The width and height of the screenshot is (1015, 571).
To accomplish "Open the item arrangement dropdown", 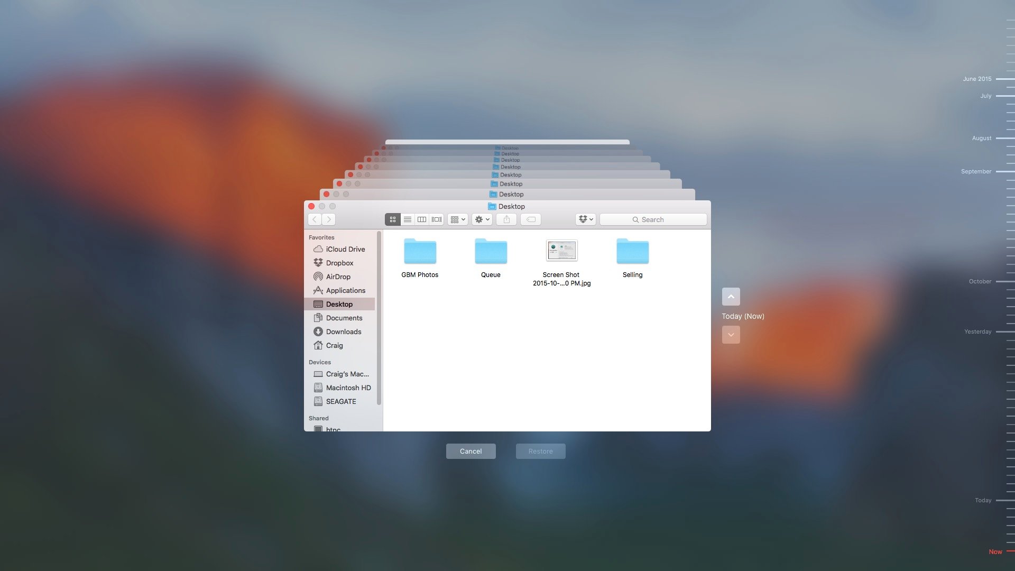I will coord(457,219).
